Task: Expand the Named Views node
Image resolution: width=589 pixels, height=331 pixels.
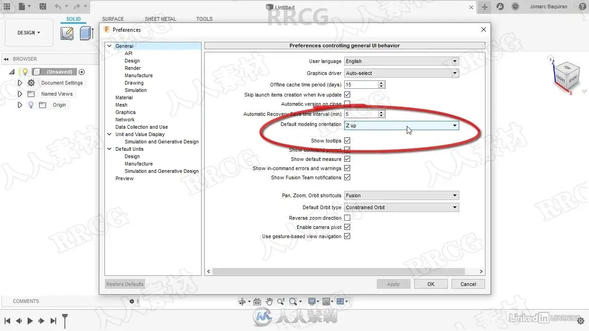Action: coord(20,94)
